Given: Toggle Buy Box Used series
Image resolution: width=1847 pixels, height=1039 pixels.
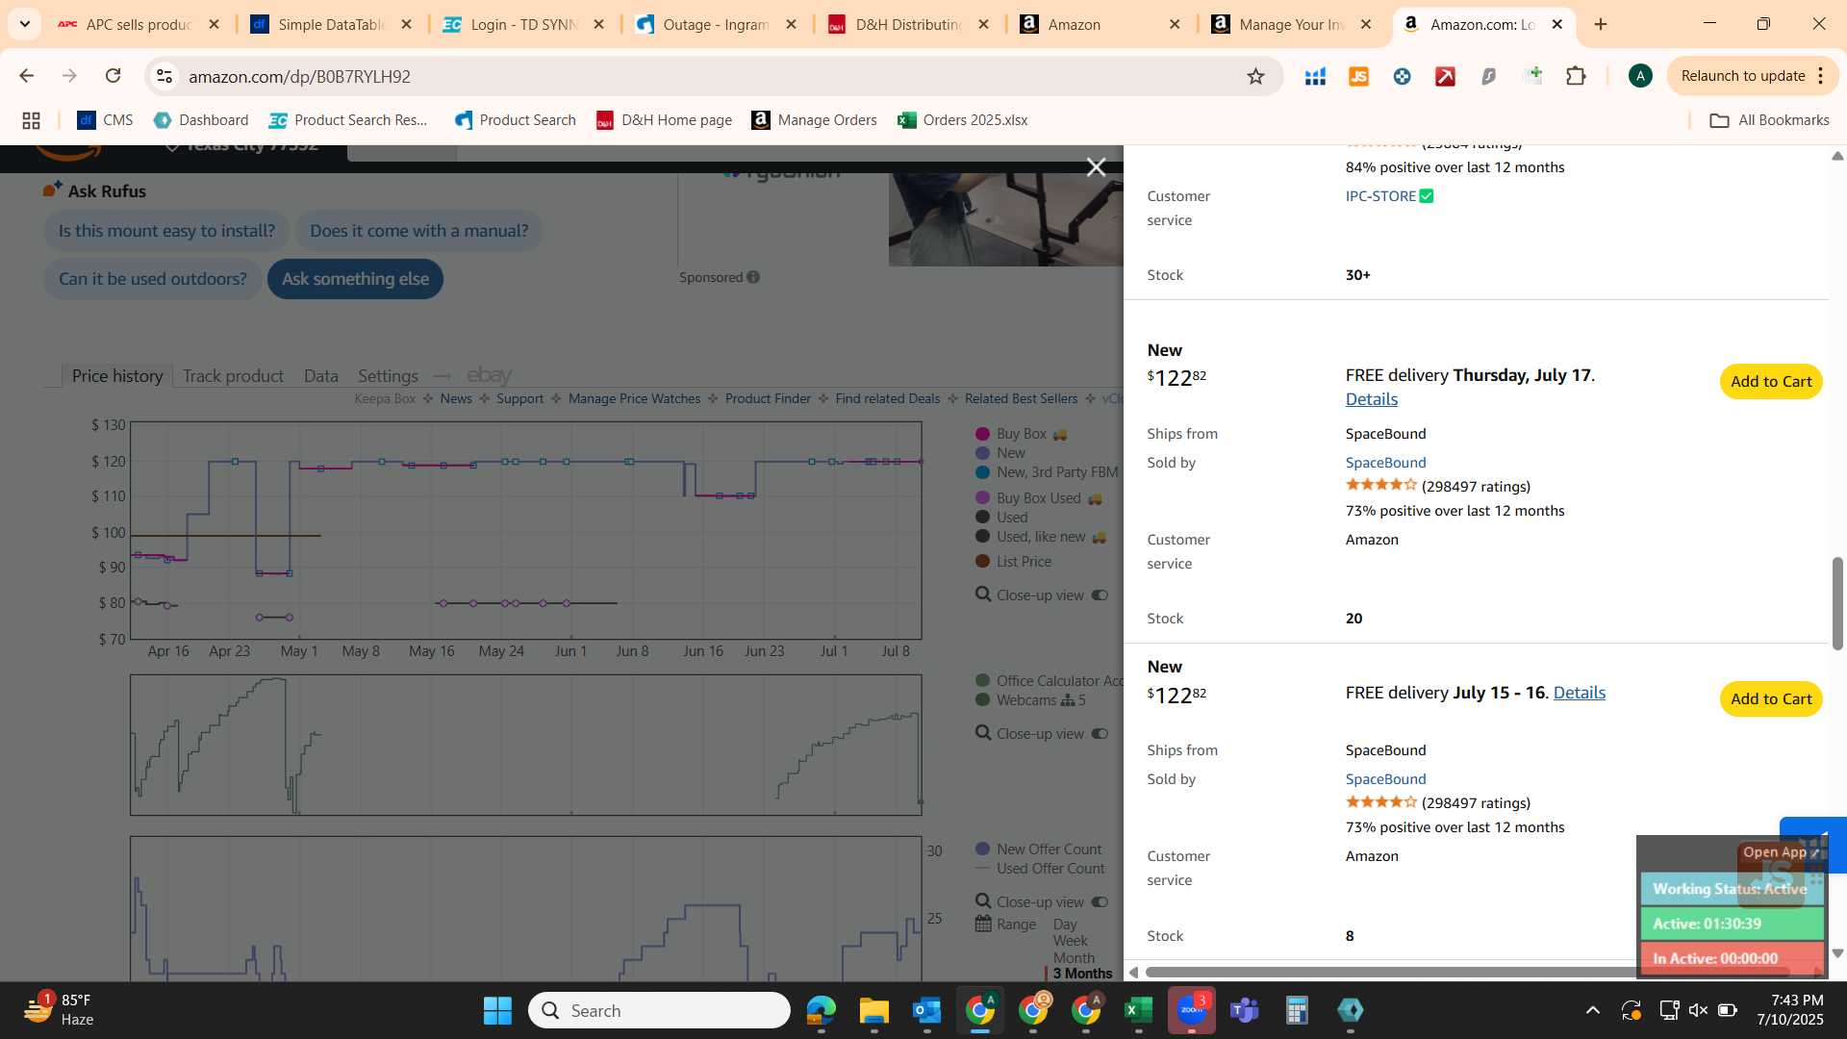Looking at the screenshot, I should point(1039,498).
